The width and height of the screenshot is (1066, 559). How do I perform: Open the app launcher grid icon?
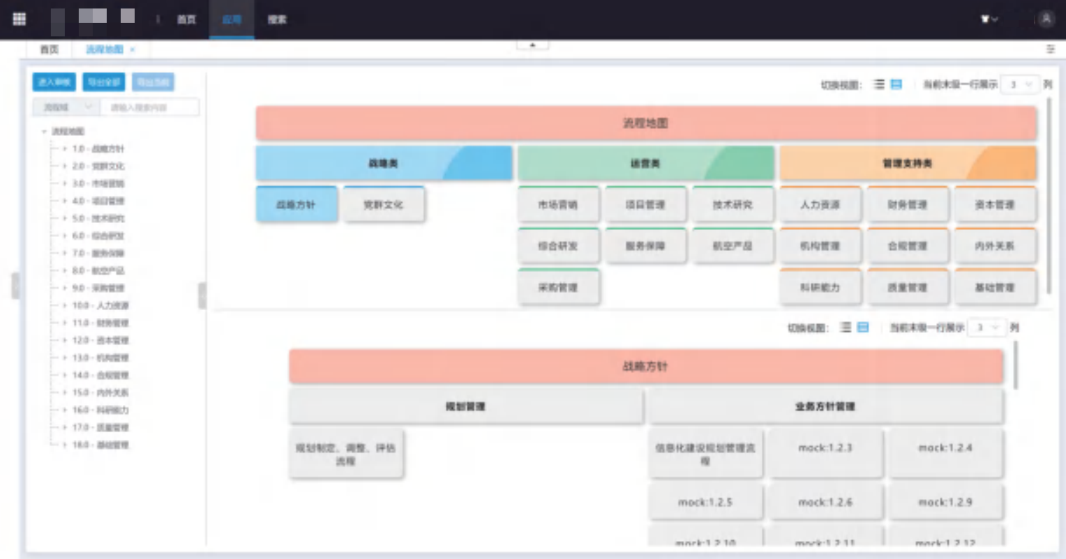[20, 19]
